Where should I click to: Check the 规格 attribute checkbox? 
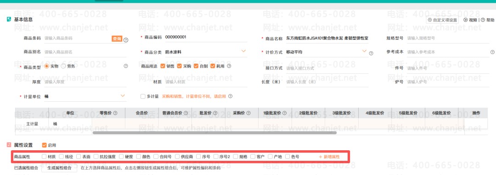coord(236,156)
